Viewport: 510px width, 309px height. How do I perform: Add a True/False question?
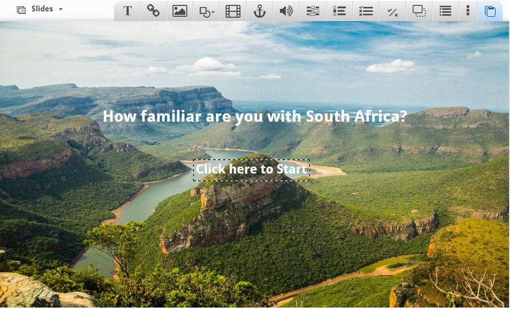tap(392, 11)
